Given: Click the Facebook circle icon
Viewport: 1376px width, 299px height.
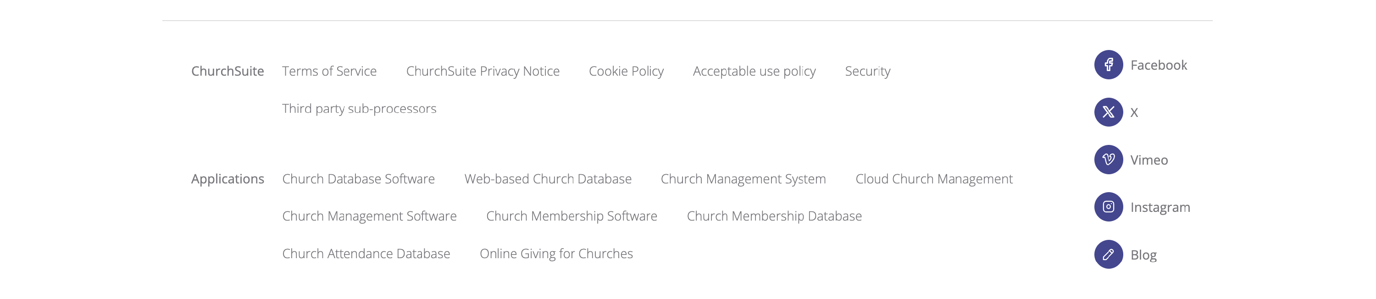Looking at the screenshot, I should [1109, 65].
